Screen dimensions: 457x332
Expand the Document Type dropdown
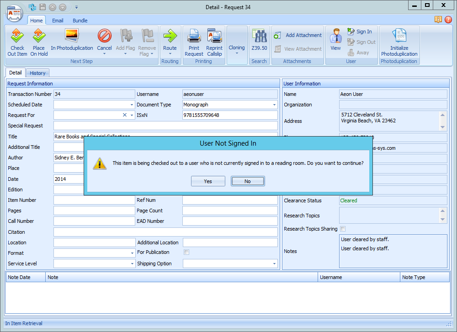[x=274, y=105]
